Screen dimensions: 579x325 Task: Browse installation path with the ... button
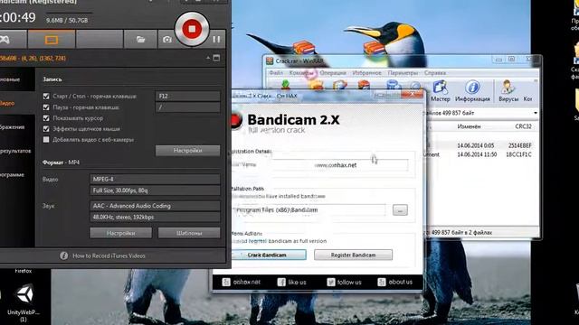point(400,210)
